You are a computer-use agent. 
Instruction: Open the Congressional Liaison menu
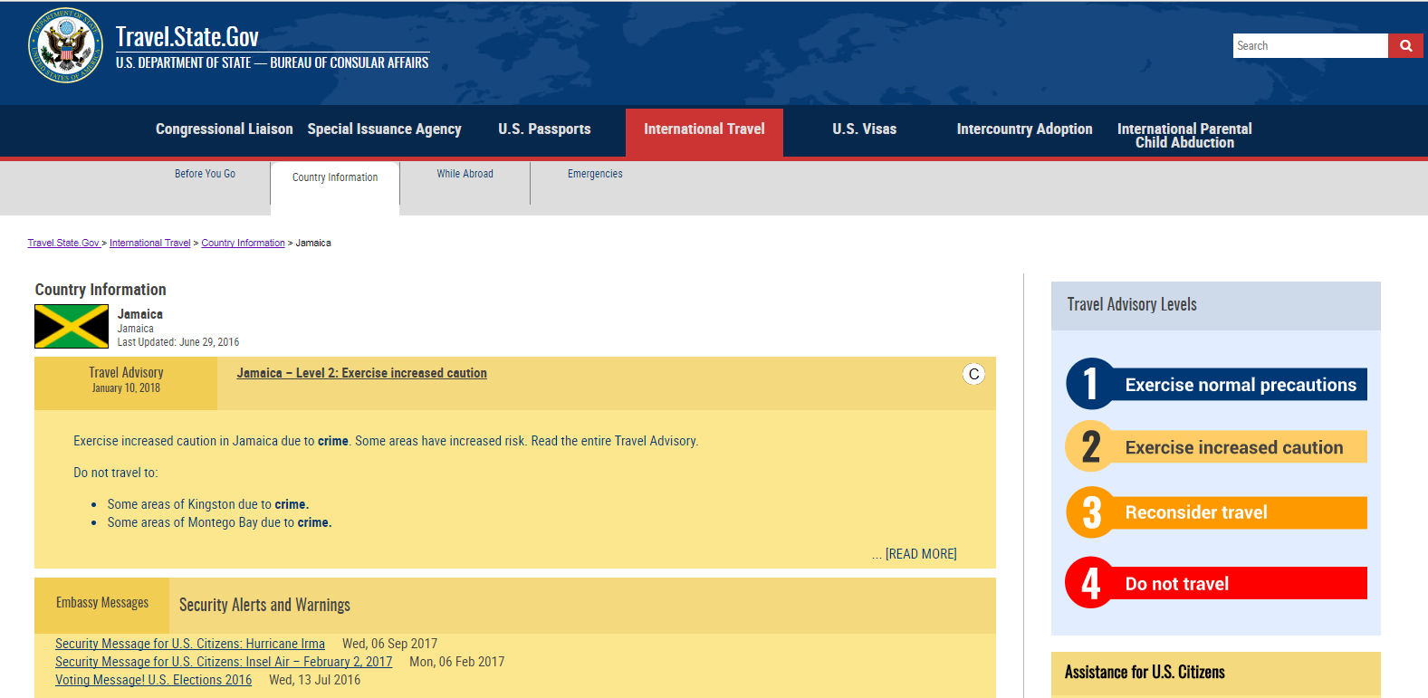pyautogui.click(x=225, y=129)
